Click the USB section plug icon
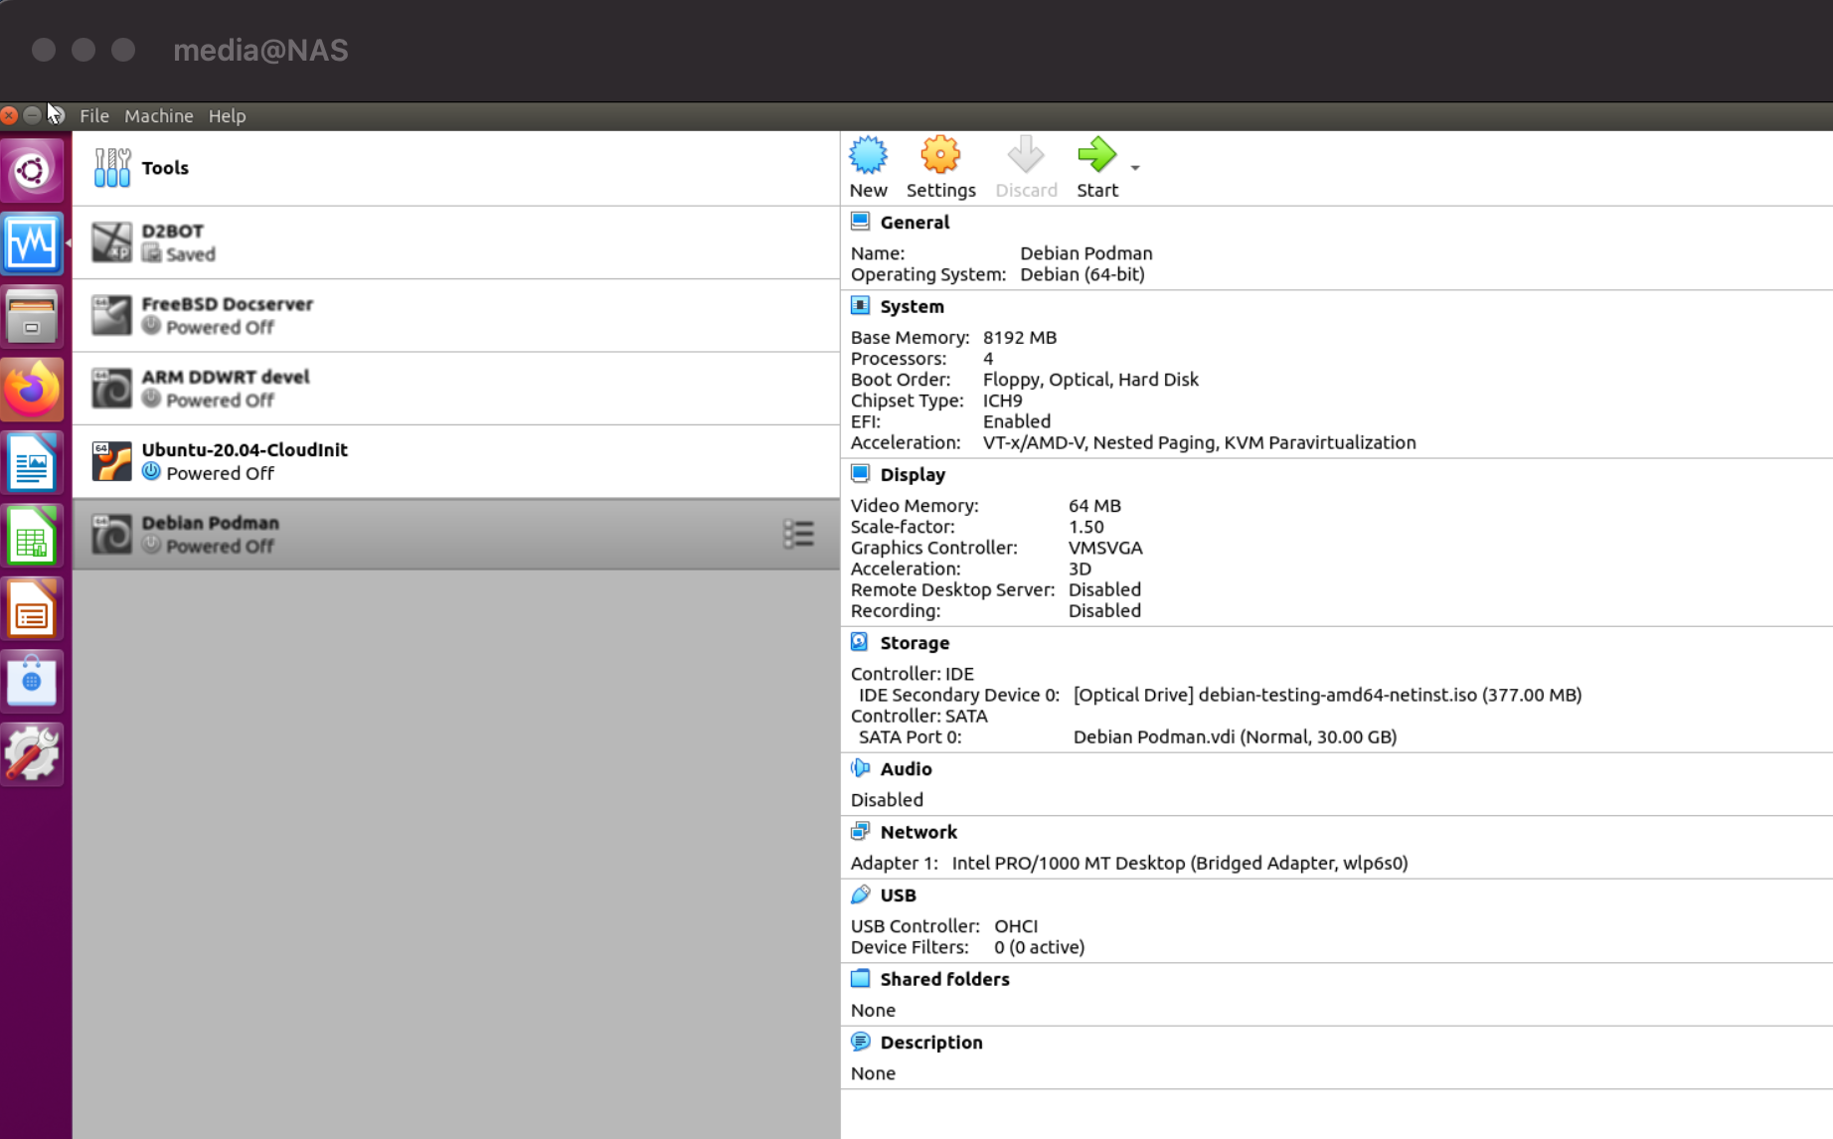Viewport: 1833px width, 1139px height. tap(860, 895)
